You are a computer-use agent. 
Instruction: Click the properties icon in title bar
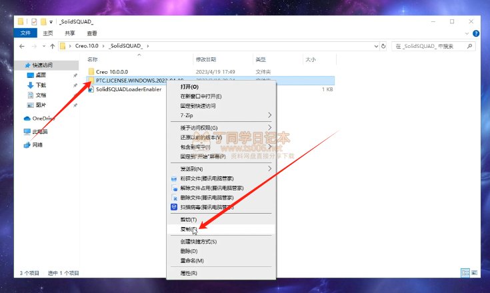click(34, 21)
